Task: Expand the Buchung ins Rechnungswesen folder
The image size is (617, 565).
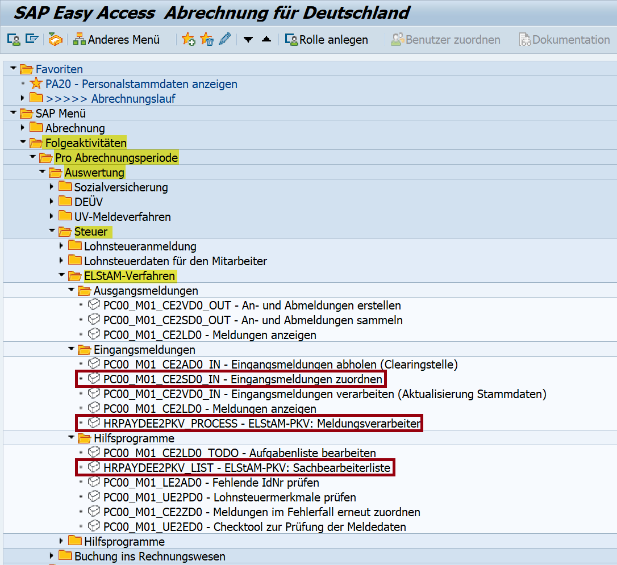Action: pos(52,556)
